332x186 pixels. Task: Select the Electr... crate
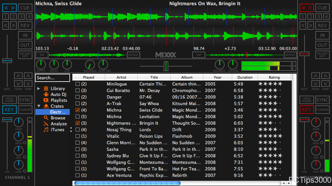click(x=52, y=112)
